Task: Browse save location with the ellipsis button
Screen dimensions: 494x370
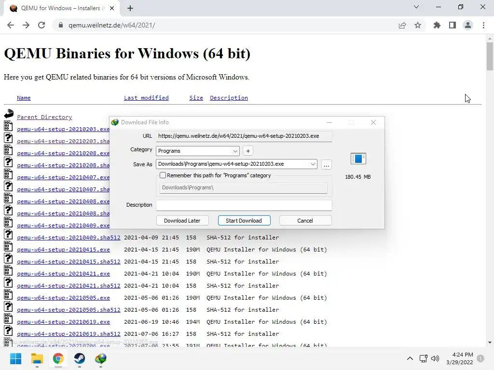Action: pyautogui.click(x=327, y=165)
